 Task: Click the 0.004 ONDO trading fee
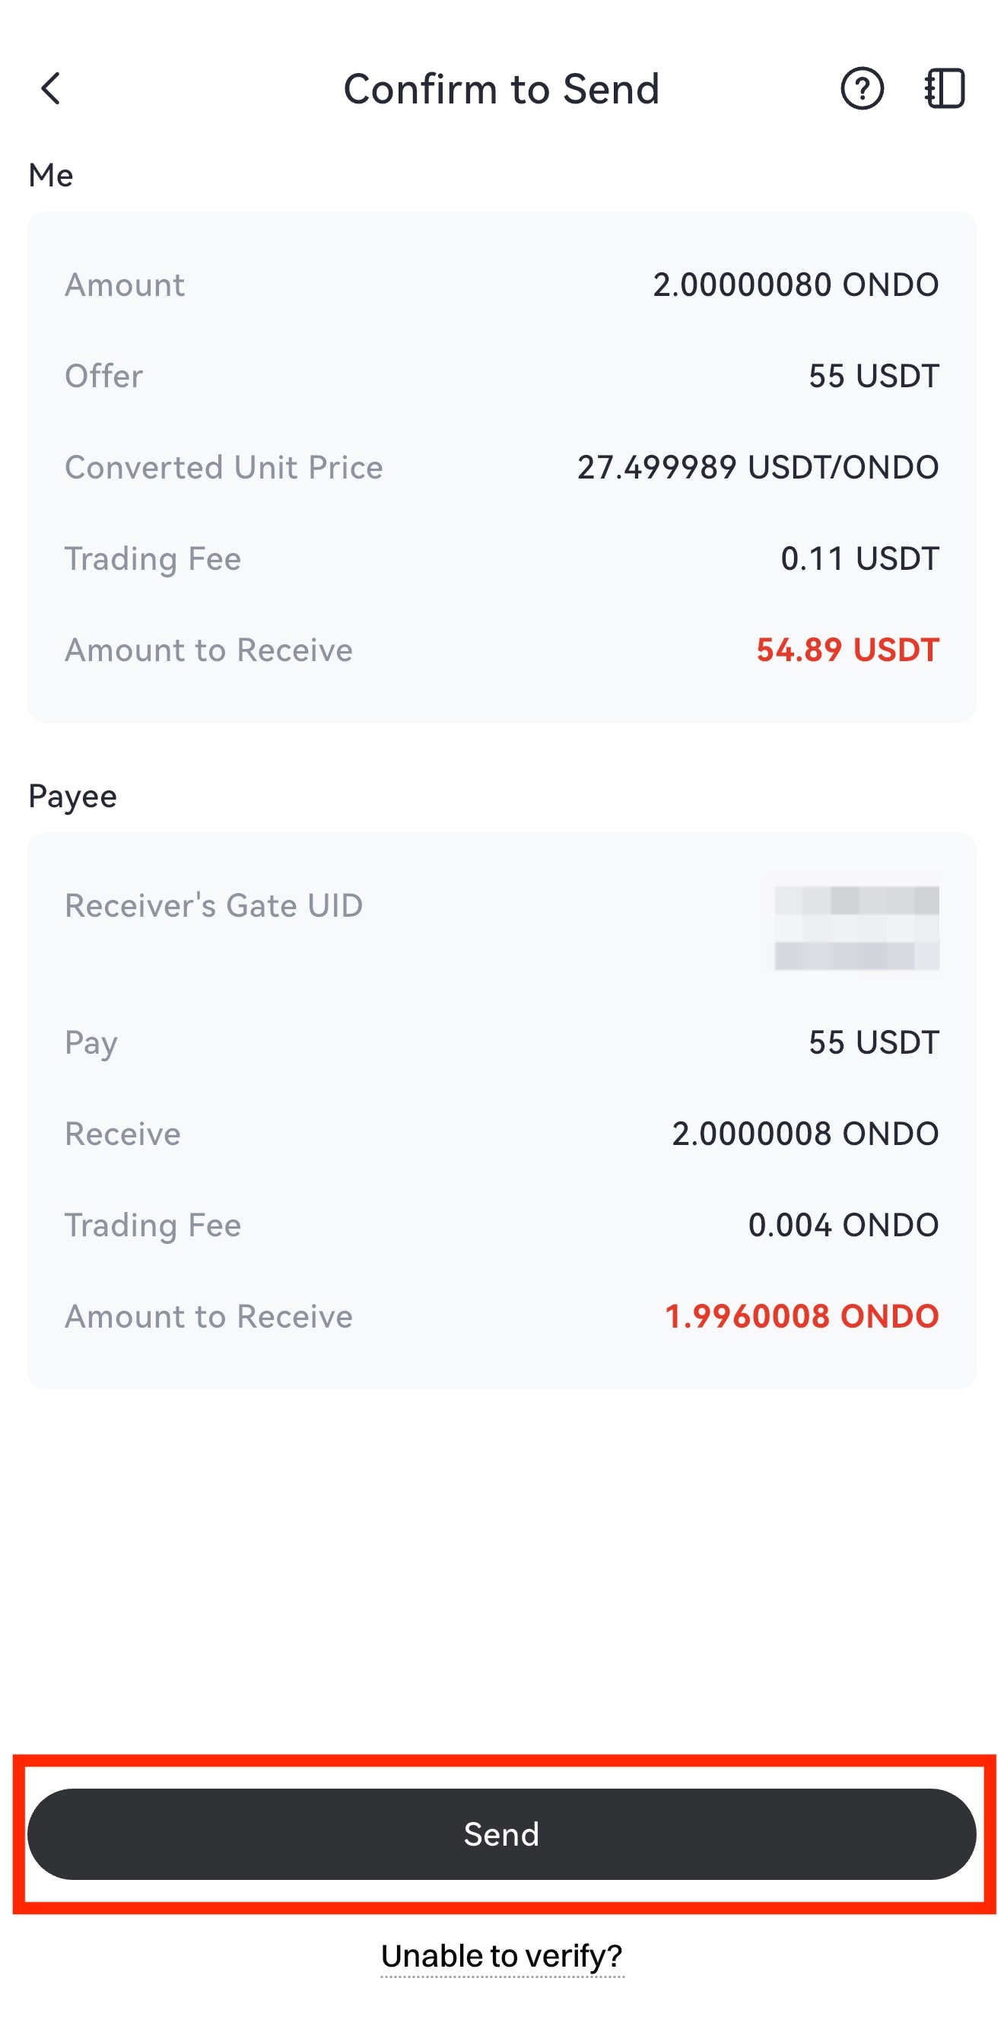click(x=843, y=1225)
